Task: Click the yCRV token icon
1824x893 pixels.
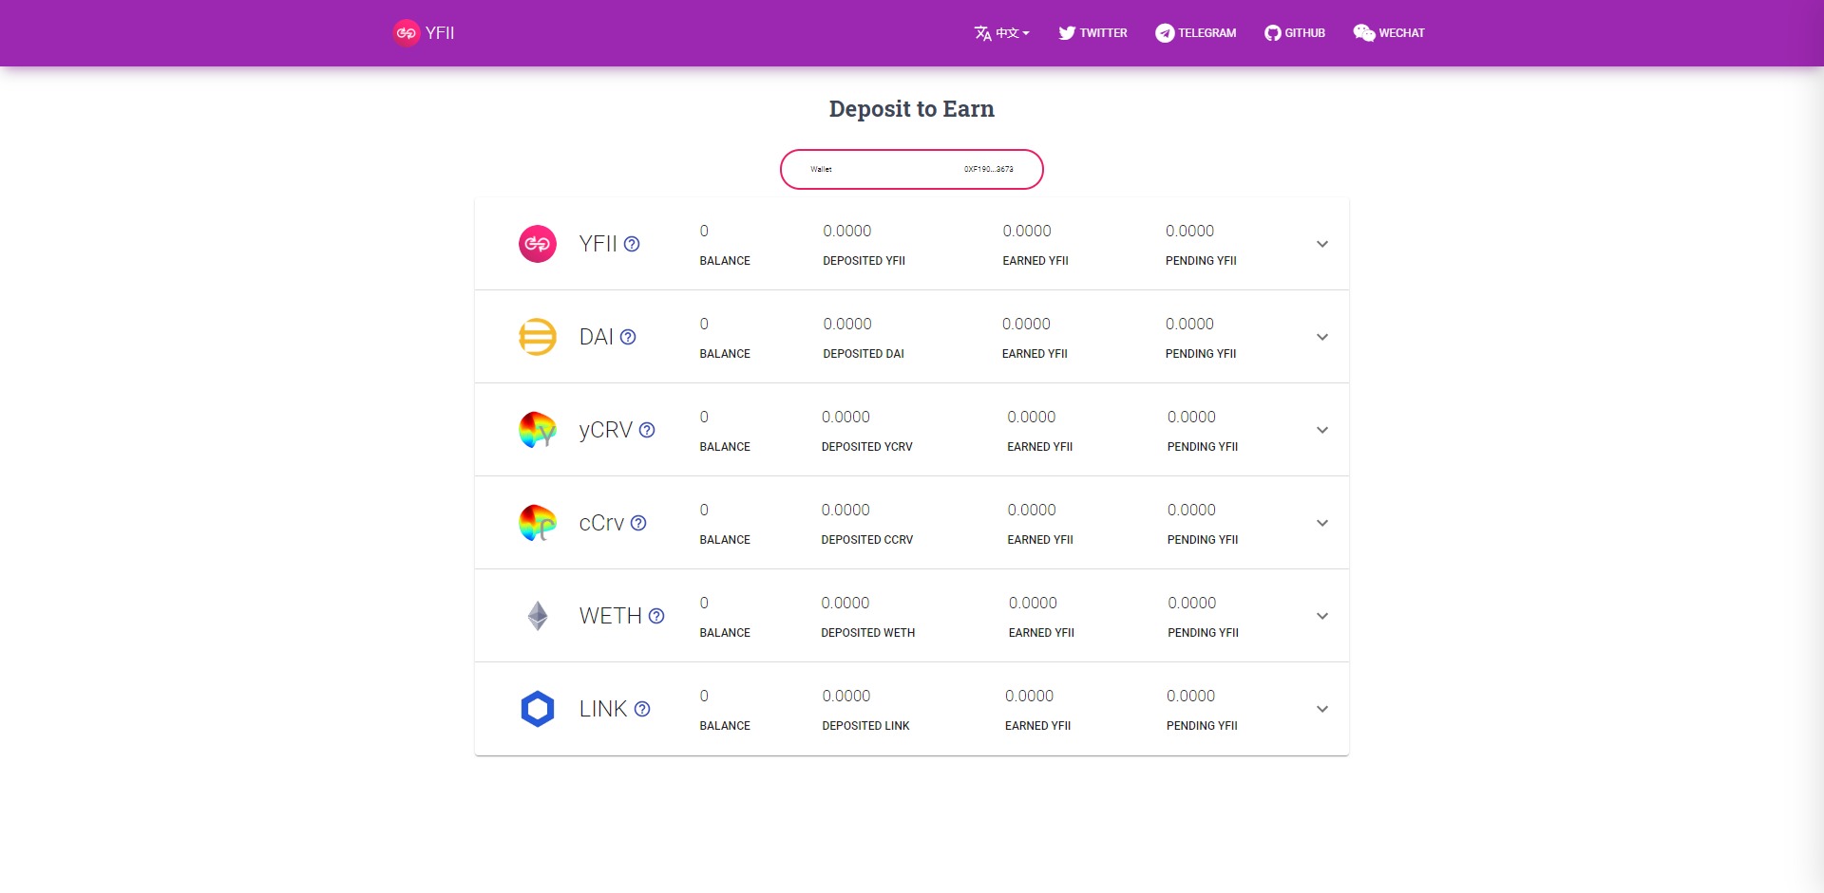Action: coord(538,430)
